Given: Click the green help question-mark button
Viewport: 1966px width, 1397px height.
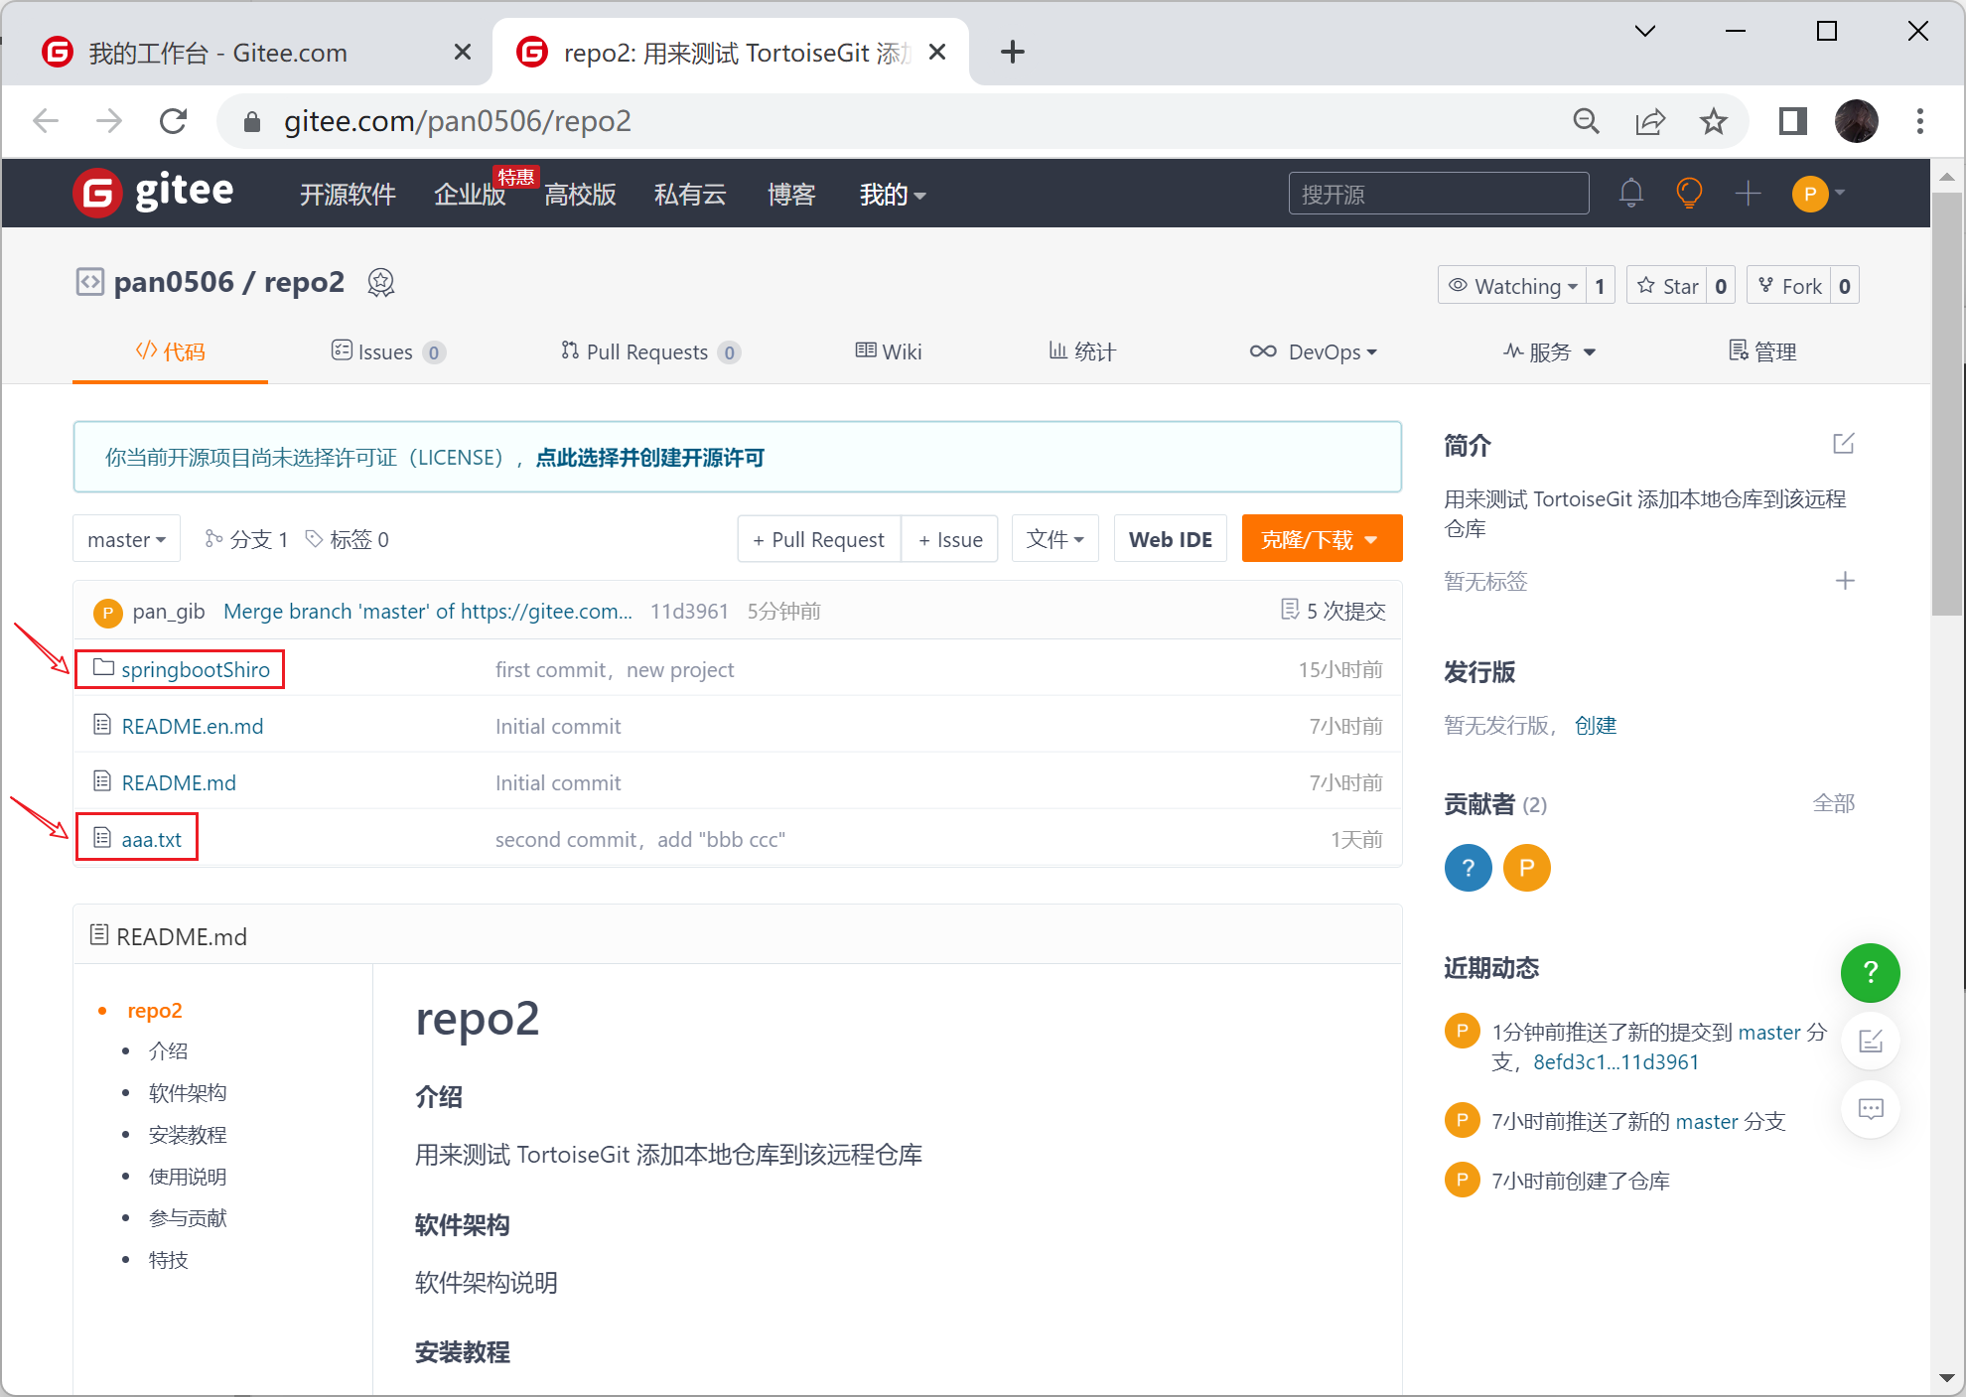Looking at the screenshot, I should click(1870, 972).
